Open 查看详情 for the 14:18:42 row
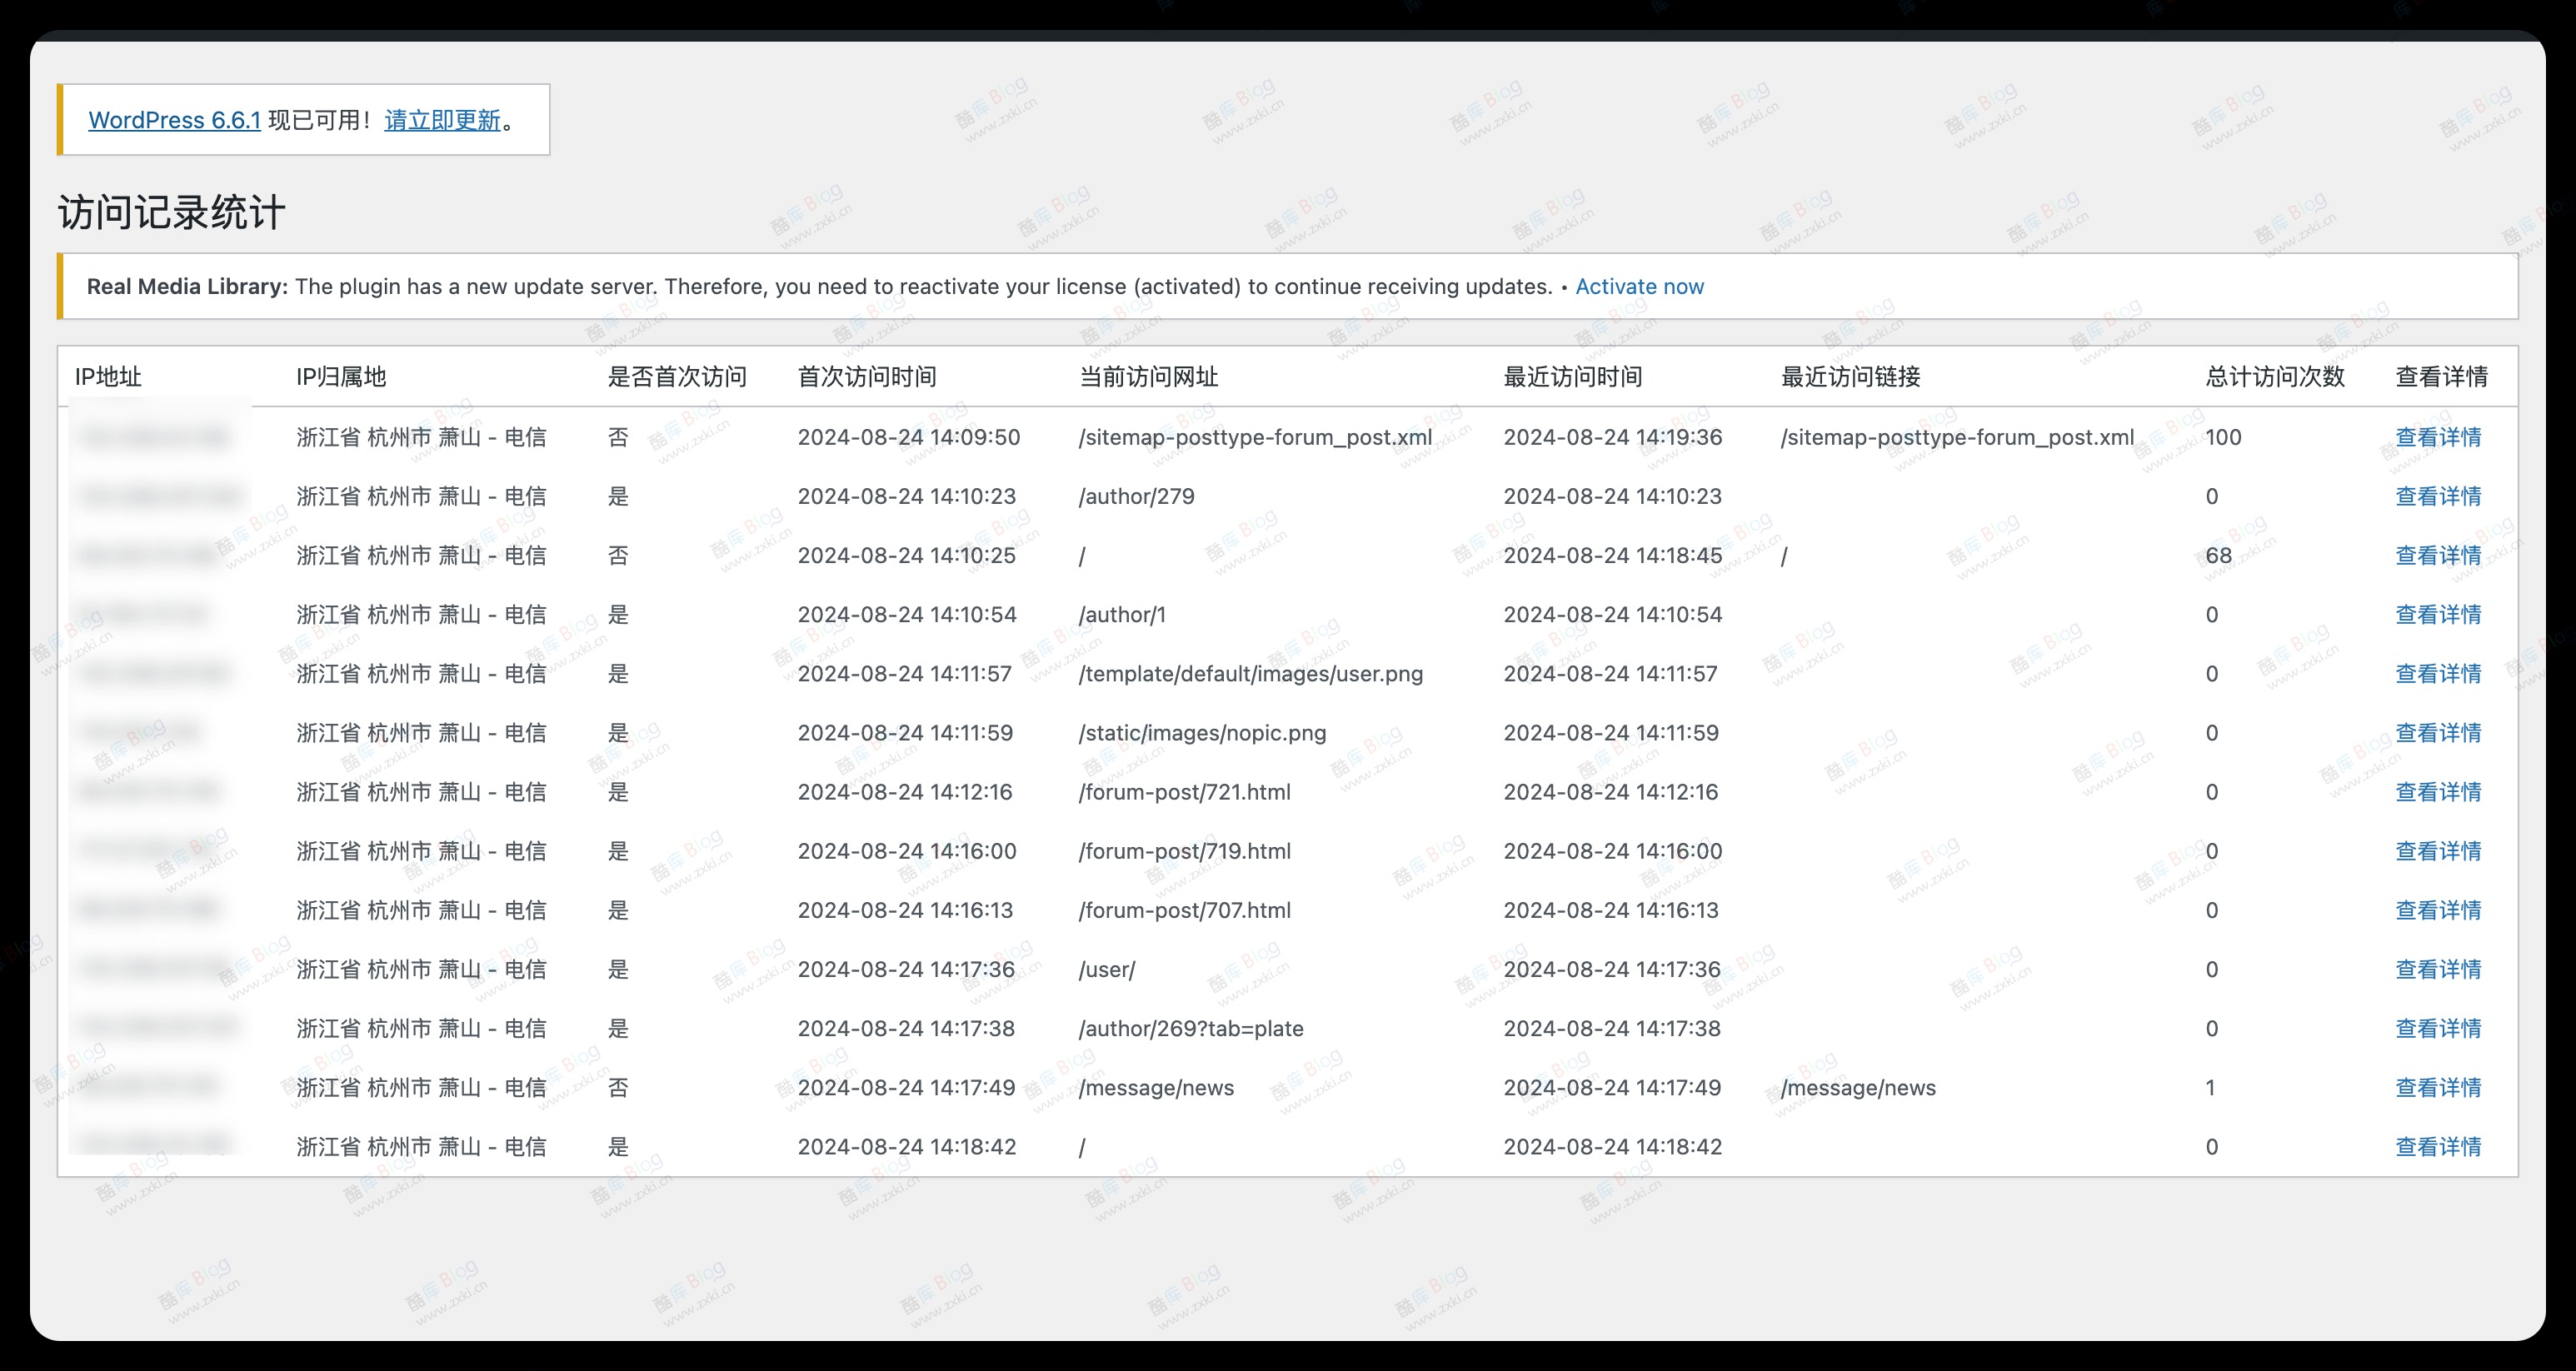 [x=2438, y=1146]
